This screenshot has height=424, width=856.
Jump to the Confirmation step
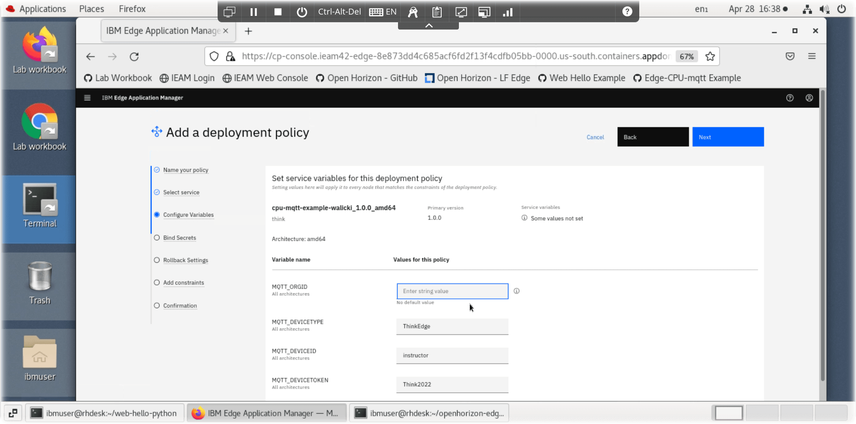tap(180, 306)
